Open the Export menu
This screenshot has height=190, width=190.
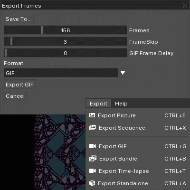coord(98,104)
